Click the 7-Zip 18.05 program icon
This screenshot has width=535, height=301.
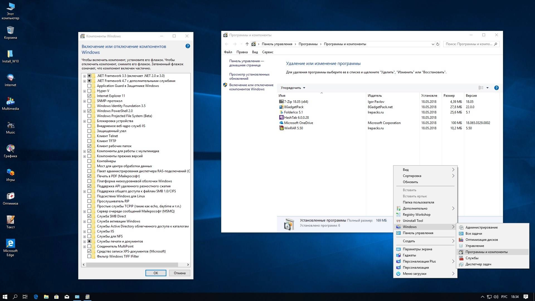(x=281, y=102)
